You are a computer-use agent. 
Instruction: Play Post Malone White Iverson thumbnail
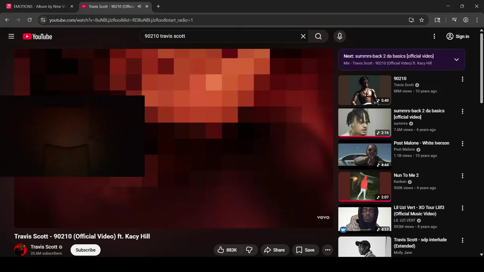365,155
